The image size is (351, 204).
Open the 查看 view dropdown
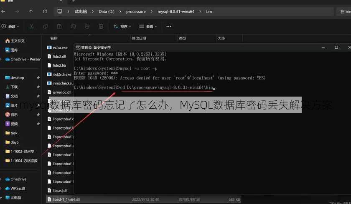coord(148,27)
